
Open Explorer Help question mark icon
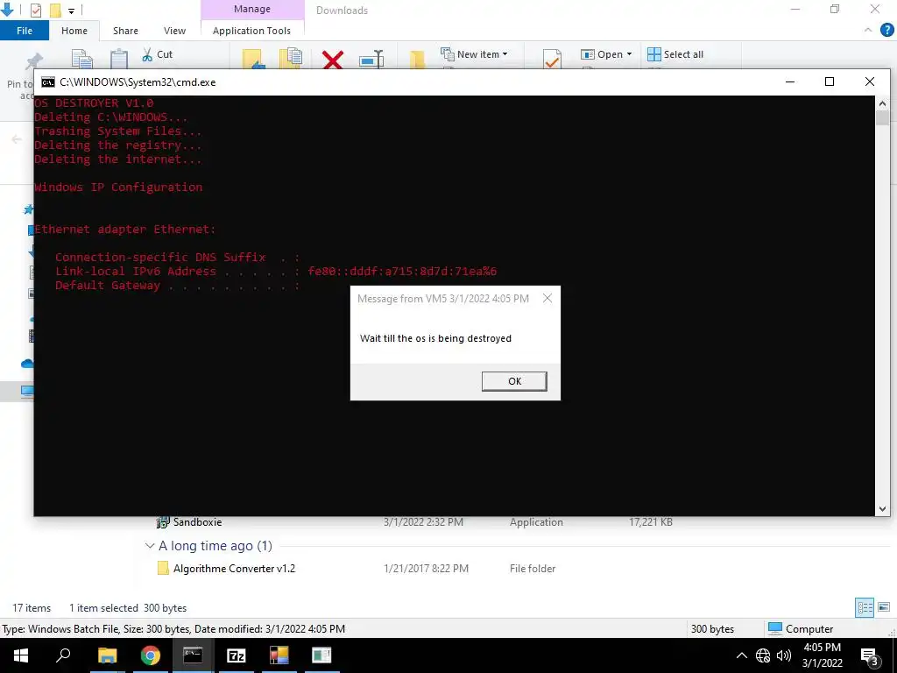click(x=886, y=30)
